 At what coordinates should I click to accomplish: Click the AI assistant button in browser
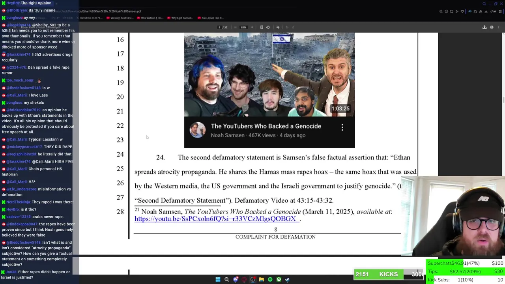point(494,11)
